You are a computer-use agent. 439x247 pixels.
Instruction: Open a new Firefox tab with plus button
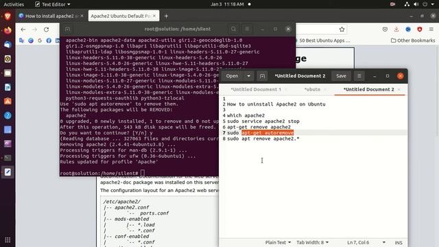pos(166,16)
